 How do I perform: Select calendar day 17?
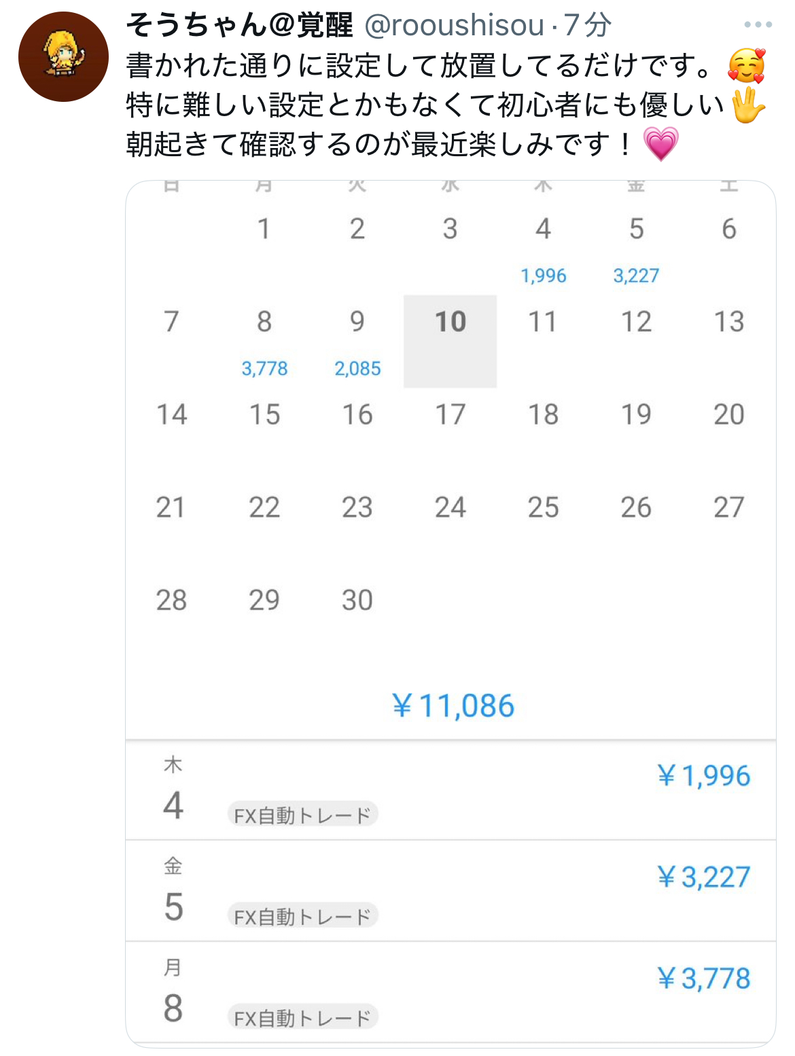[450, 415]
